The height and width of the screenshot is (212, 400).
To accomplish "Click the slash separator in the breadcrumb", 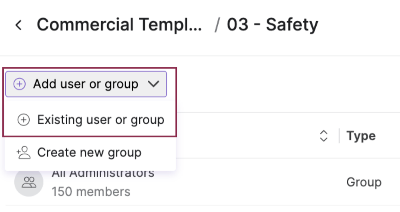I will [217, 25].
